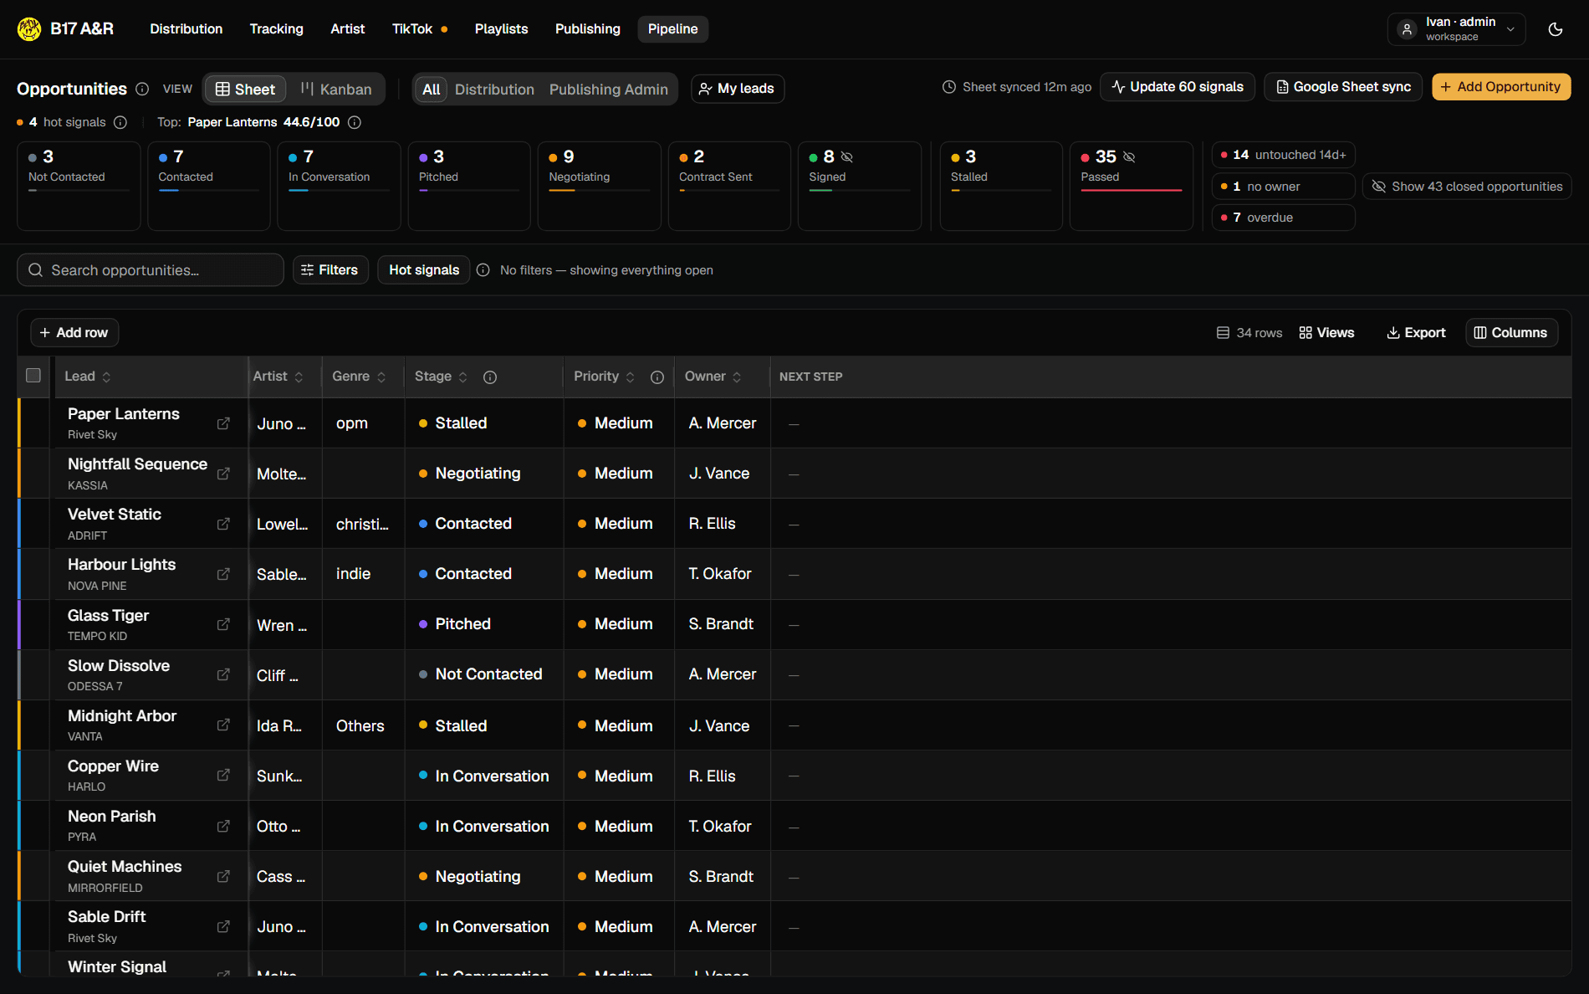Click the Stage column info icon

490,377
